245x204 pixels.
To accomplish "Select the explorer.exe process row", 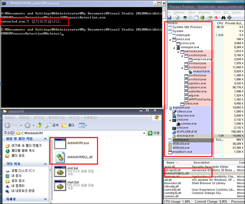I will point(206,108).
